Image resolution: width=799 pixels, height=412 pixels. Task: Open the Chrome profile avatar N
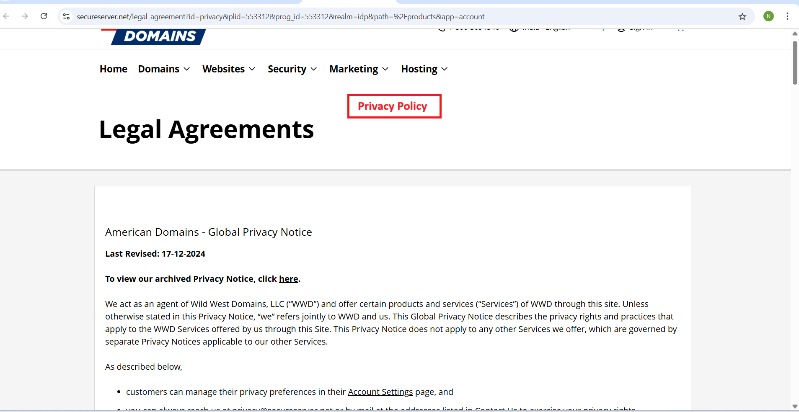coord(768,16)
